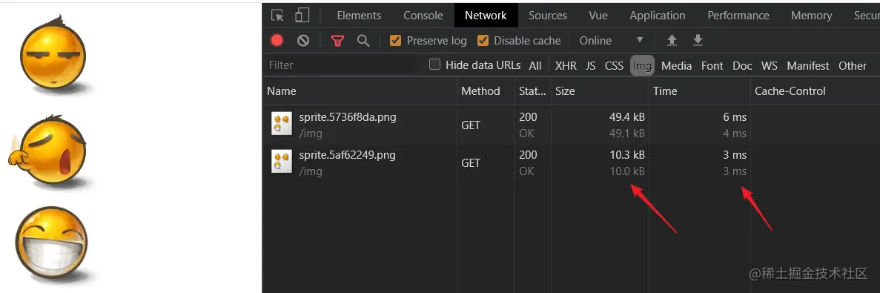Image resolution: width=880 pixels, height=293 pixels.
Task: Click the inspect element selector icon
Action: [x=277, y=15]
